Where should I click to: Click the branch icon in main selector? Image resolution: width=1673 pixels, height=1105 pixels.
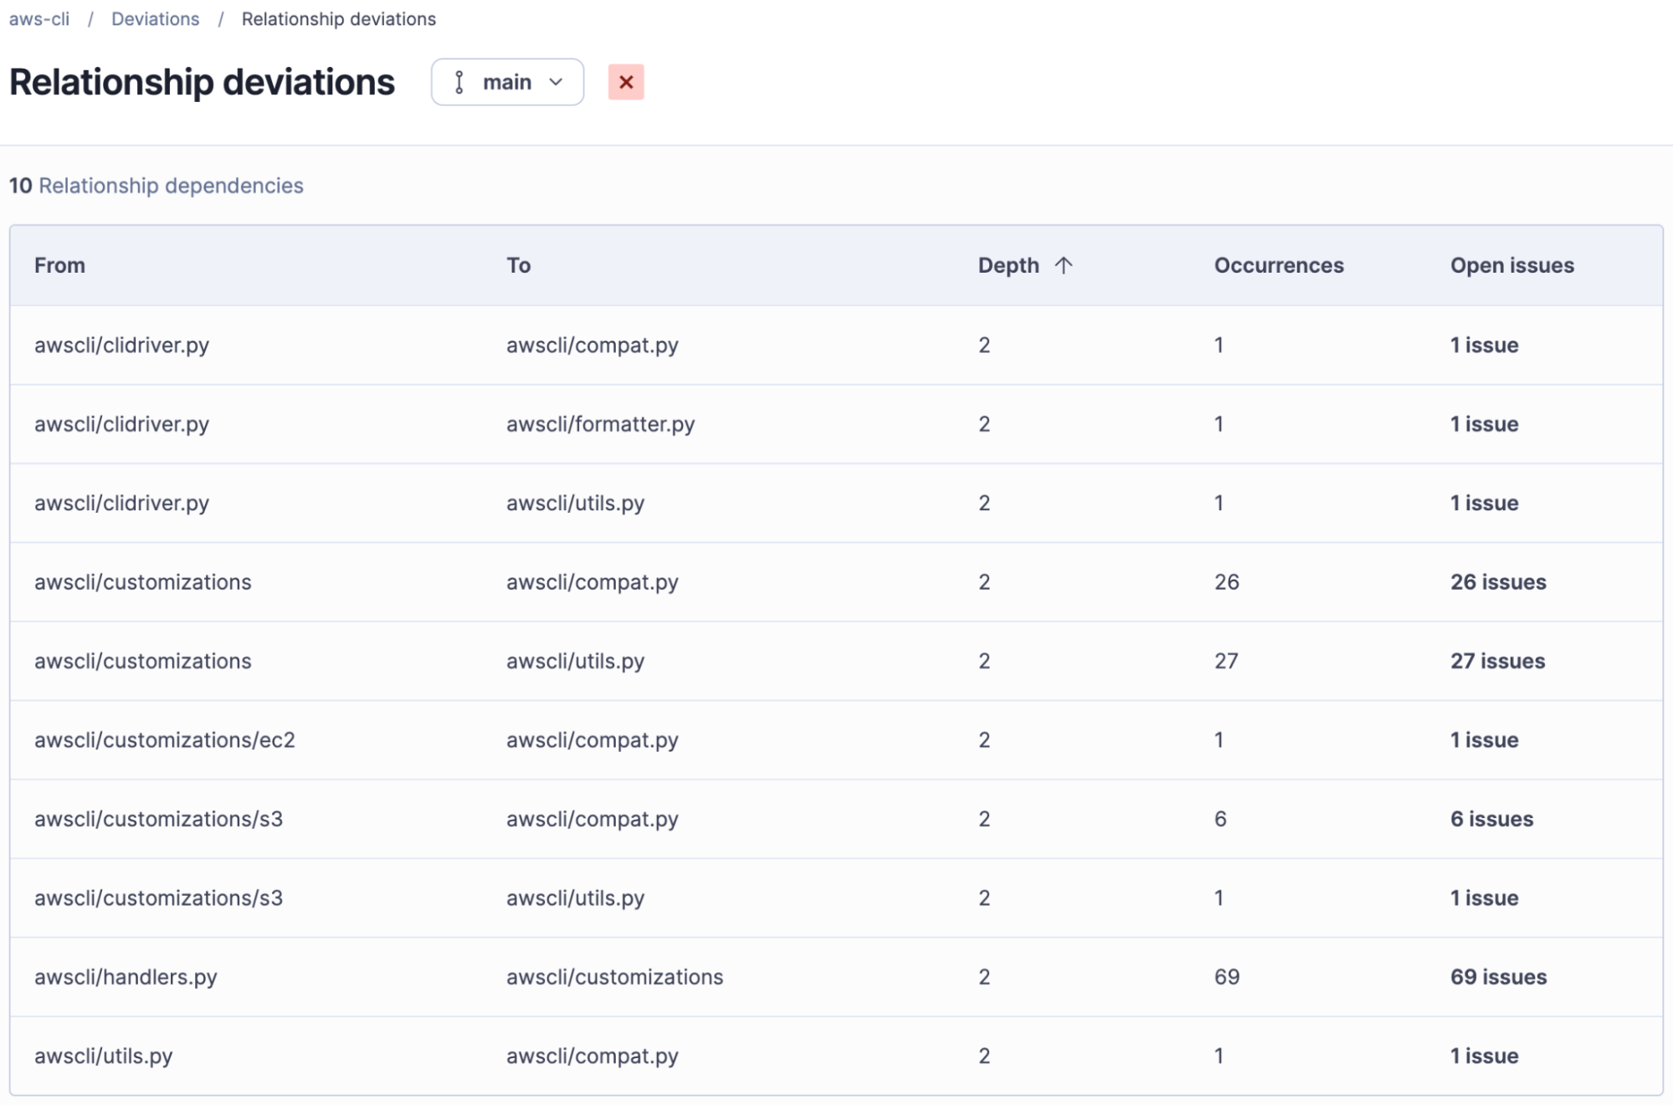point(459,82)
